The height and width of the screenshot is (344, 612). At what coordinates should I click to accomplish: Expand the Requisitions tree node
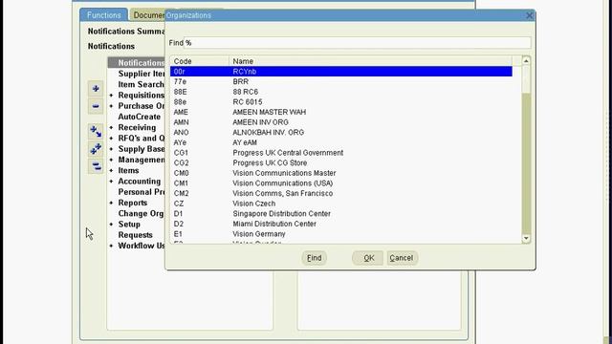pos(111,96)
